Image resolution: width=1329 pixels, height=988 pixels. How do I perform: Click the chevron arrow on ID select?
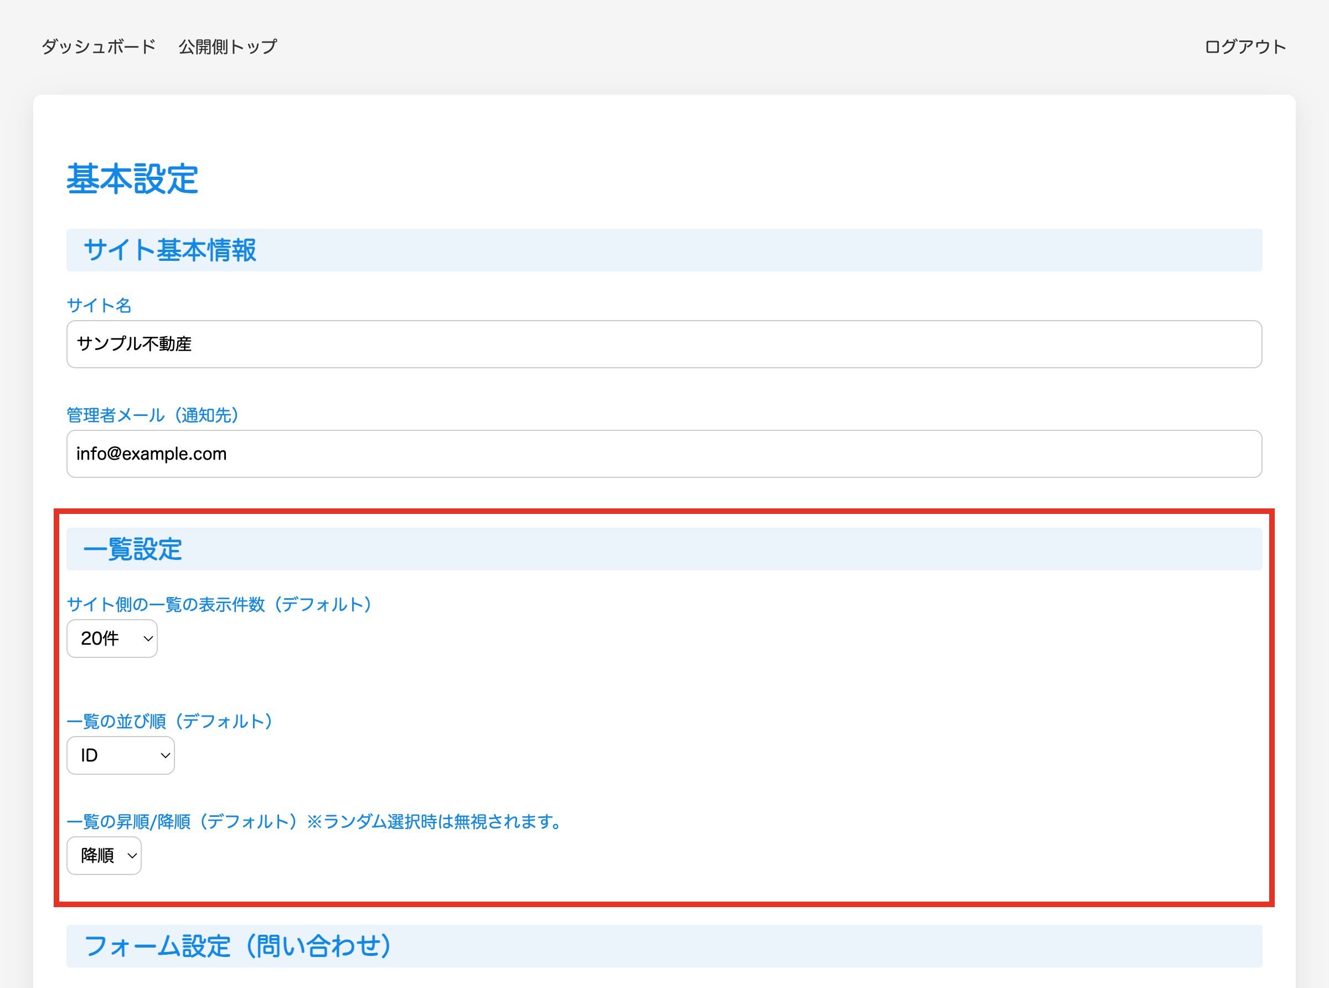166,755
